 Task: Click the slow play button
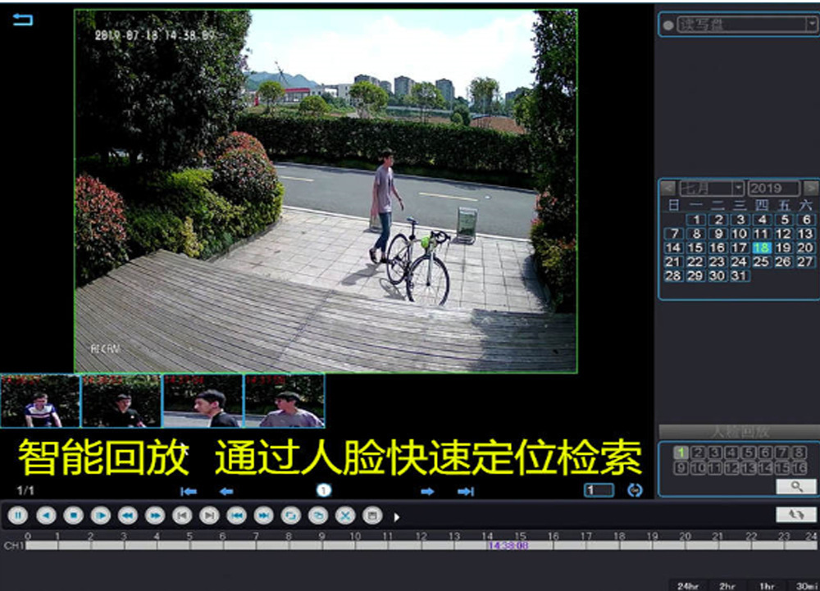tap(100, 516)
